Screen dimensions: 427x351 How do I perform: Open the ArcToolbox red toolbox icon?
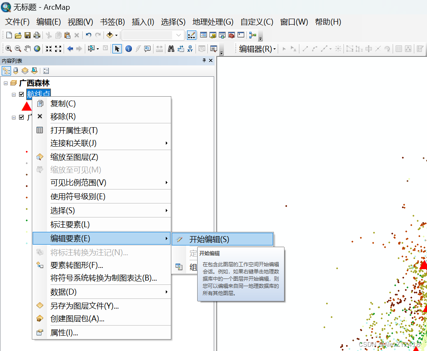232,35
